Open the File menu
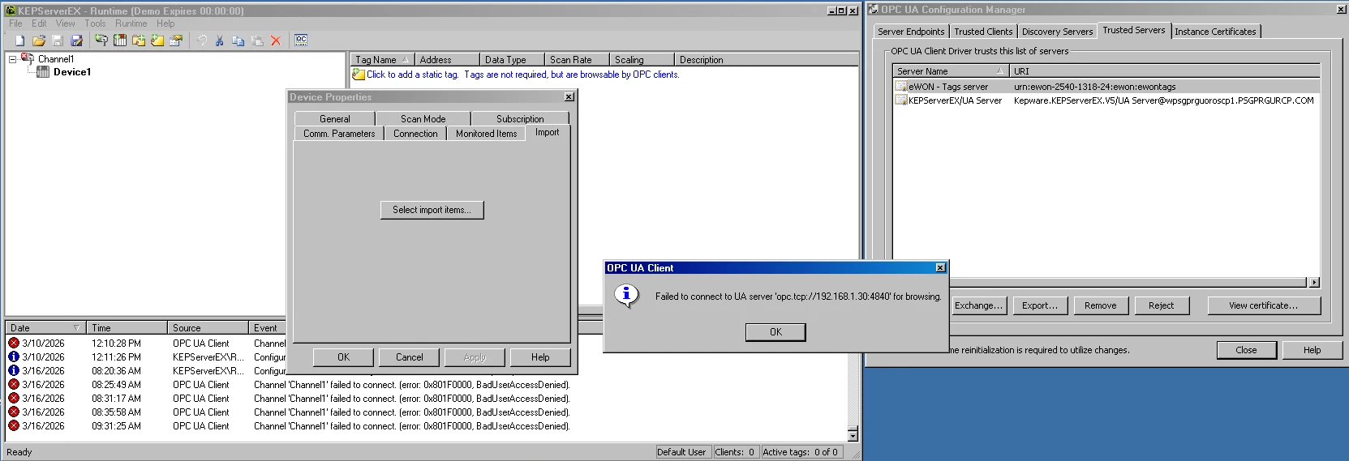Screen dimensions: 1349x461 pos(15,23)
